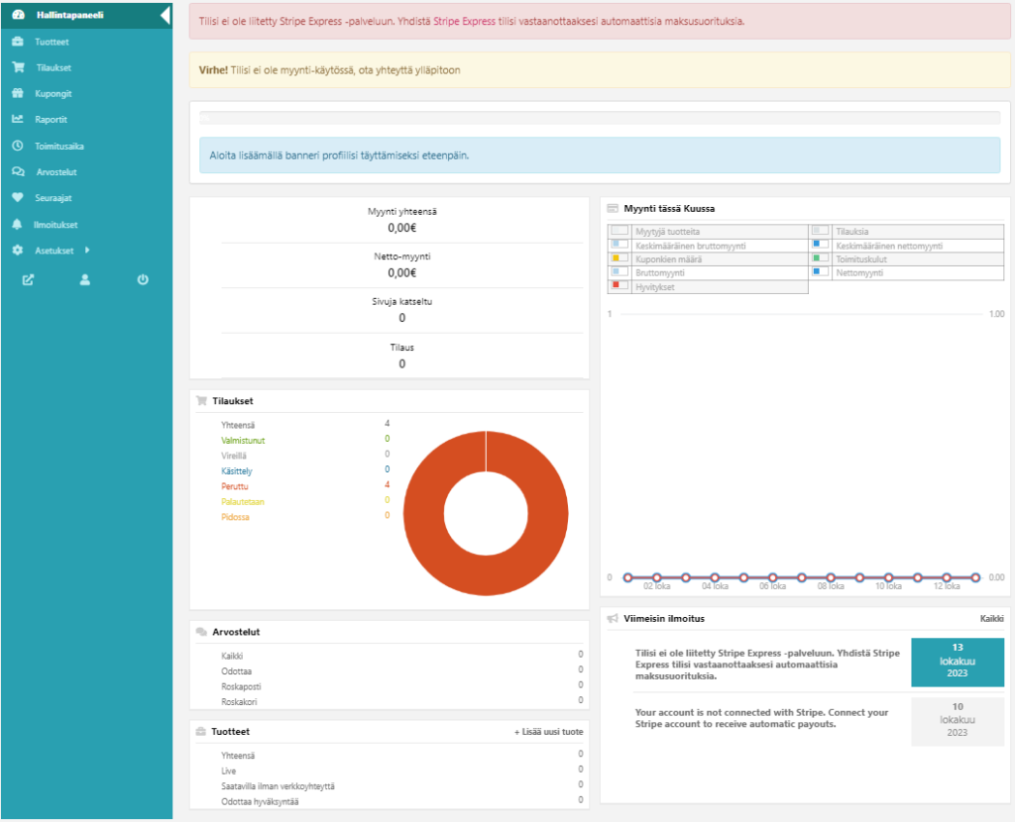Image resolution: width=1015 pixels, height=822 pixels.
Task: Click the Seuraajat heart icon
Action: (17, 198)
